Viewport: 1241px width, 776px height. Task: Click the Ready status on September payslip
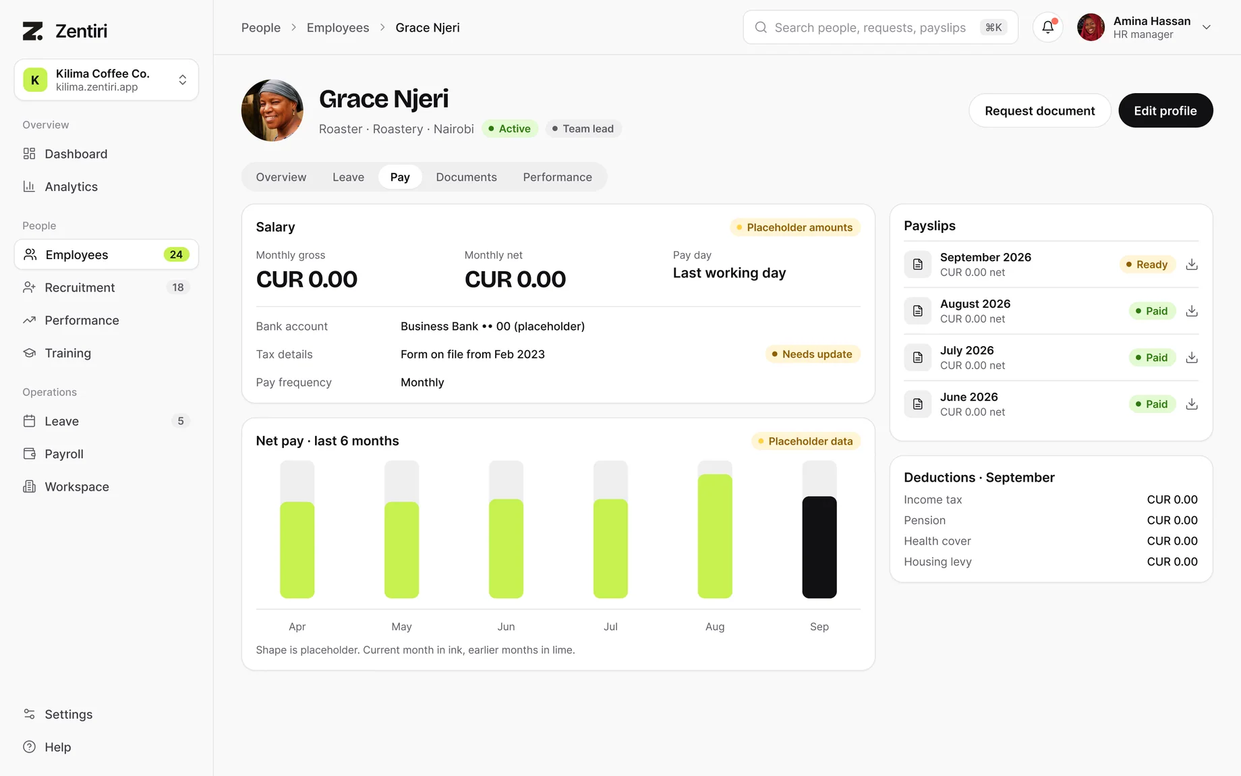click(1147, 265)
